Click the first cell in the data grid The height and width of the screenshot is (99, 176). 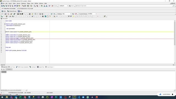pos(4,72)
